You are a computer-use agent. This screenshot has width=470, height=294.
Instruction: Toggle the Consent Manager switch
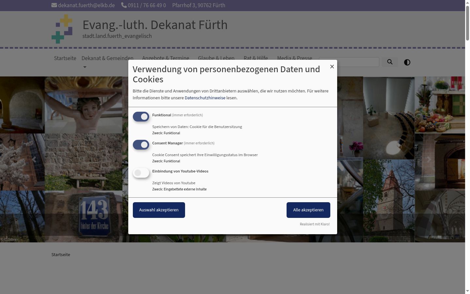(x=141, y=145)
